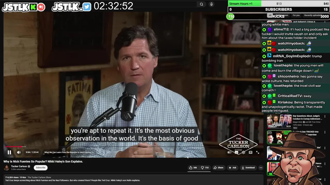Open Tucker Carlson channel avatar
The width and height of the screenshot is (330, 185).
tap(6, 168)
